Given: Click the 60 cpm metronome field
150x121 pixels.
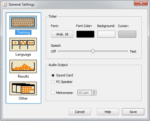Looking at the screenshot, I should (x=84, y=93).
